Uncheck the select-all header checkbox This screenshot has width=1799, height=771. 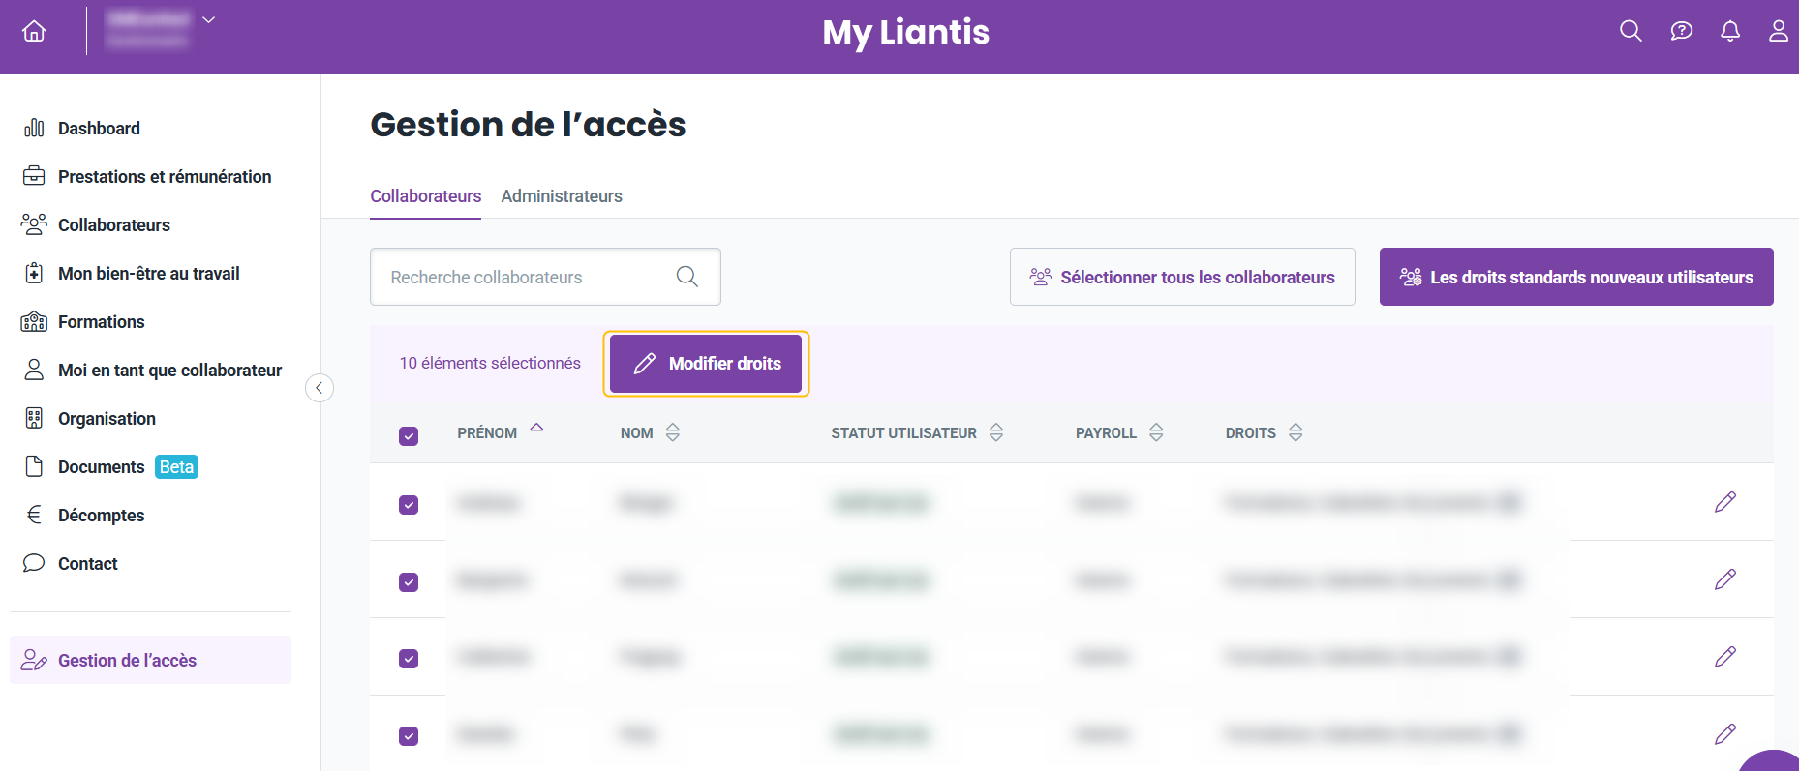pyautogui.click(x=409, y=436)
